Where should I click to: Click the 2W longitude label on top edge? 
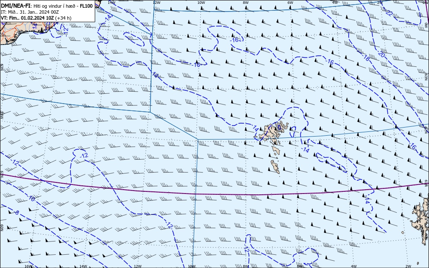tap(380, 3)
